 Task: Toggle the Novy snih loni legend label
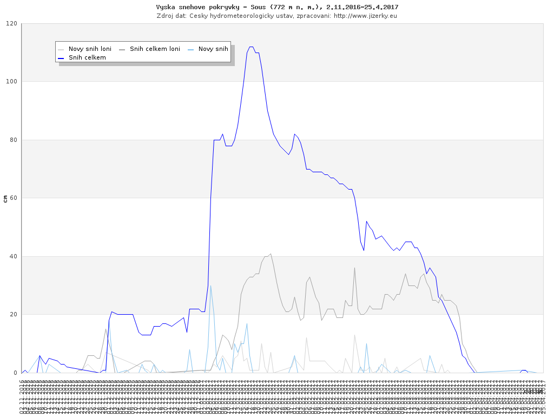90,49
